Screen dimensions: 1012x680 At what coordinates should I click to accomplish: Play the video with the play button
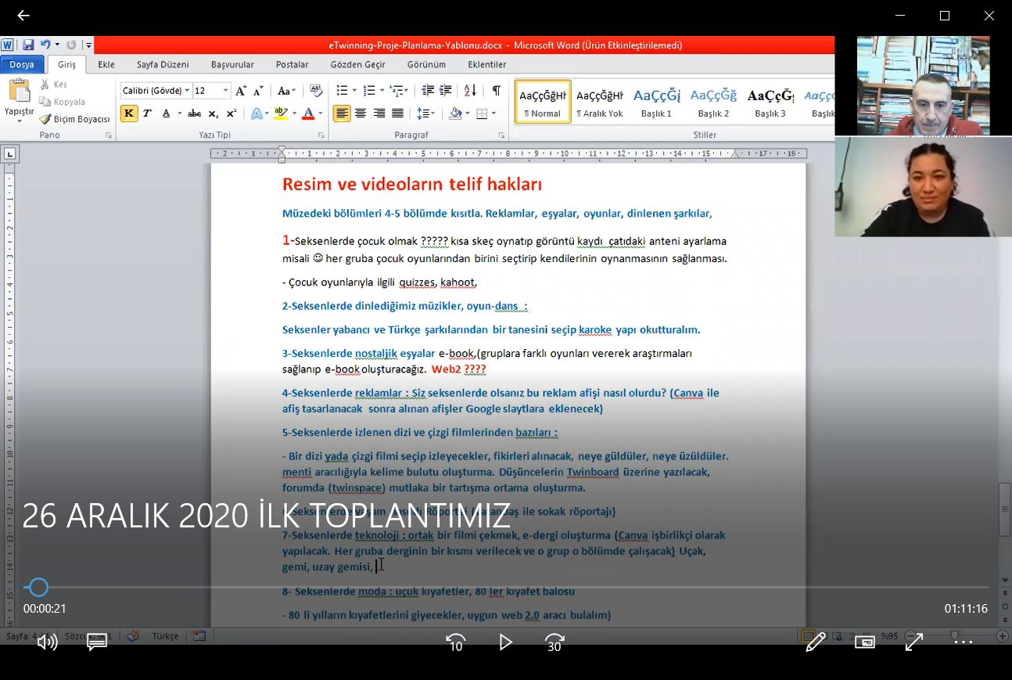pos(505,642)
